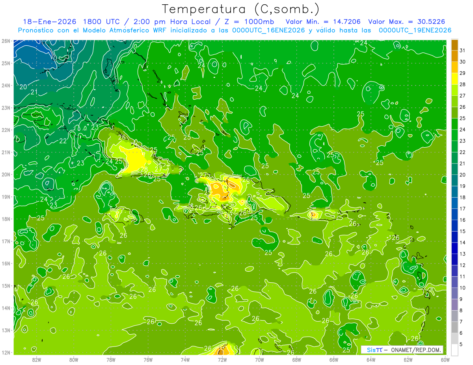Click the blue SisTT logo
This screenshot has width=473, height=365.
[374, 350]
